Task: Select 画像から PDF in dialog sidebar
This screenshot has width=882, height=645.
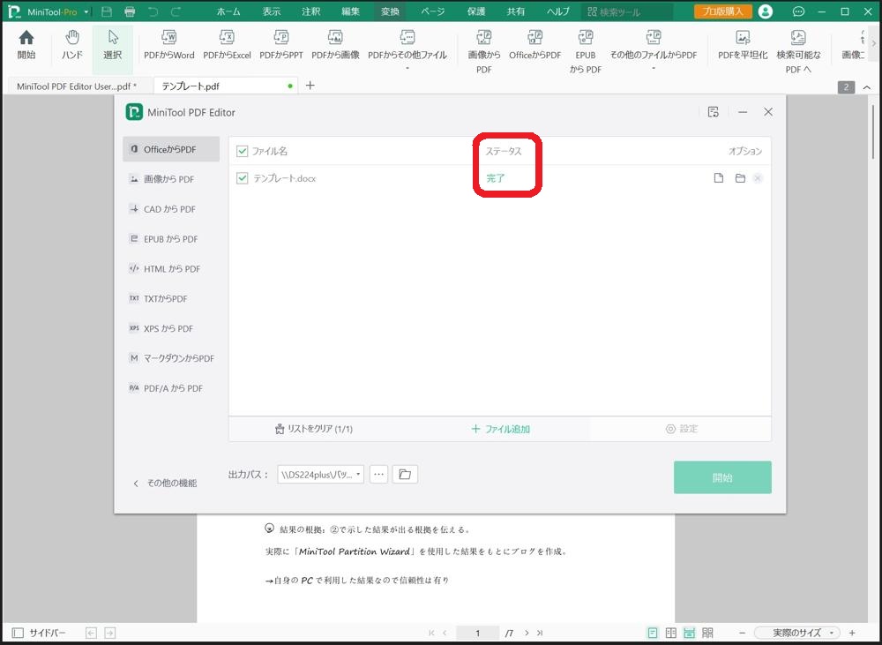Action: click(x=171, y=179)
